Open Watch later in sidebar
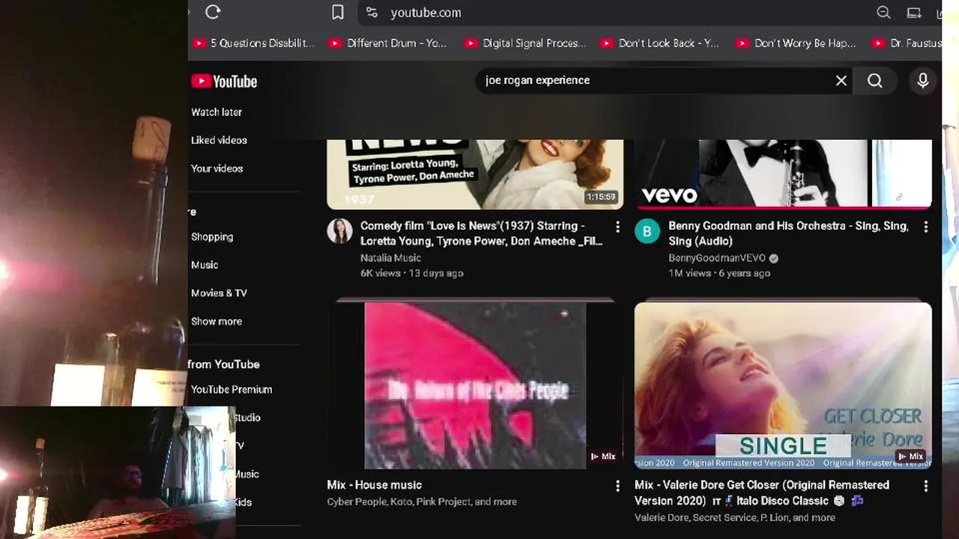The image size is (959, 539). [217, 112]
